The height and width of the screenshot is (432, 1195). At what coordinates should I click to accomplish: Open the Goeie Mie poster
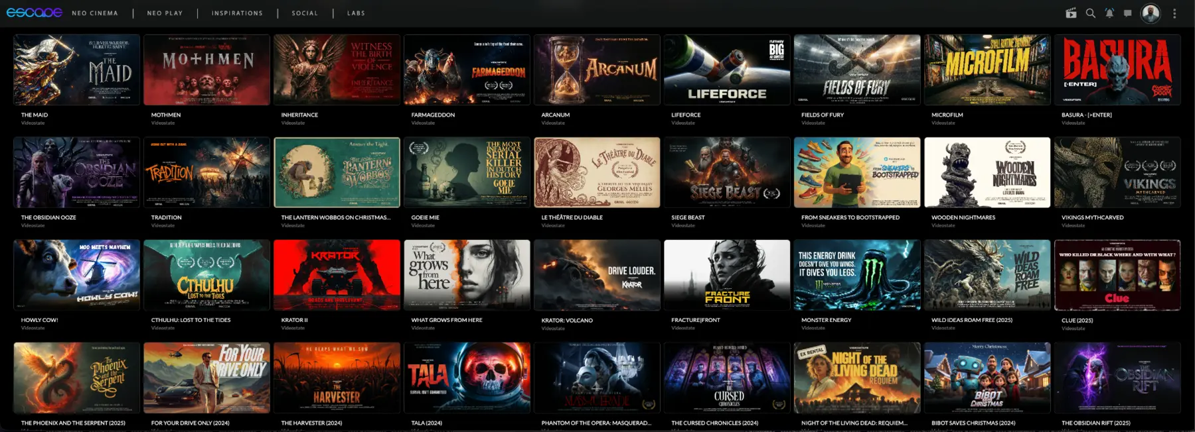(467, 172)
